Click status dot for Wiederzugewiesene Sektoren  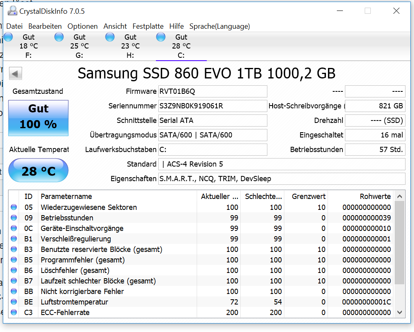pos(14,207)
